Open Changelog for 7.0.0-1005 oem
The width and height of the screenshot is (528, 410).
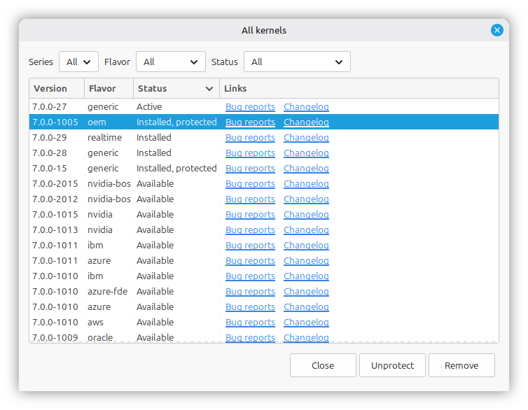(306, 122)
